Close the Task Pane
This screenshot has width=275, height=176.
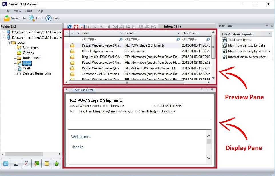[272, 26]
